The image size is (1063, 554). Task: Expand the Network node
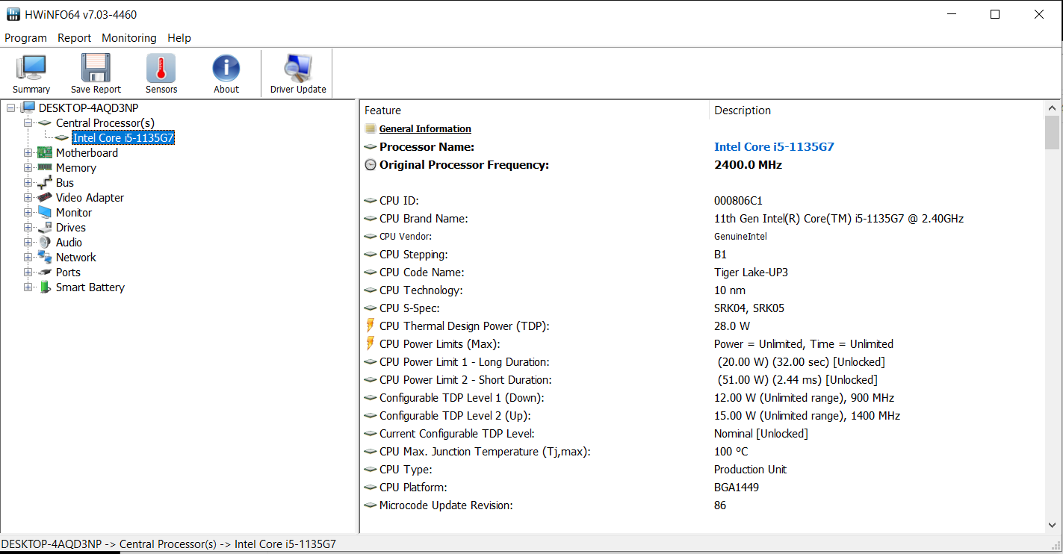[28, 258]
